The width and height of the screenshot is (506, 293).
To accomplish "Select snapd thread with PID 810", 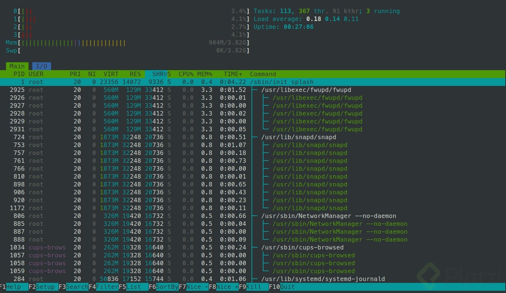I will 253,177.
